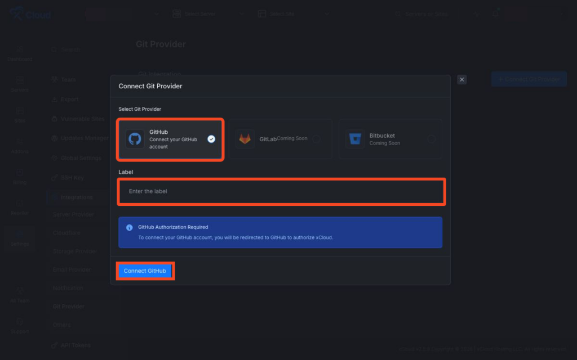Viewport: 577px width, 360px height.
Task: Open Cloudflare integration settings
Action: click(x=66, y=232)
